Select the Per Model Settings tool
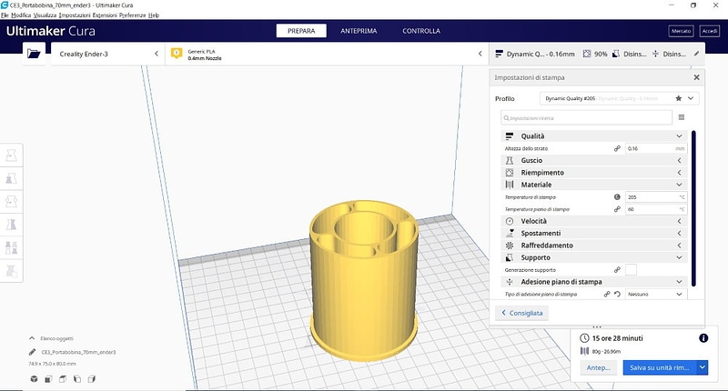This screenshot has width=728, height=391. 11,247
